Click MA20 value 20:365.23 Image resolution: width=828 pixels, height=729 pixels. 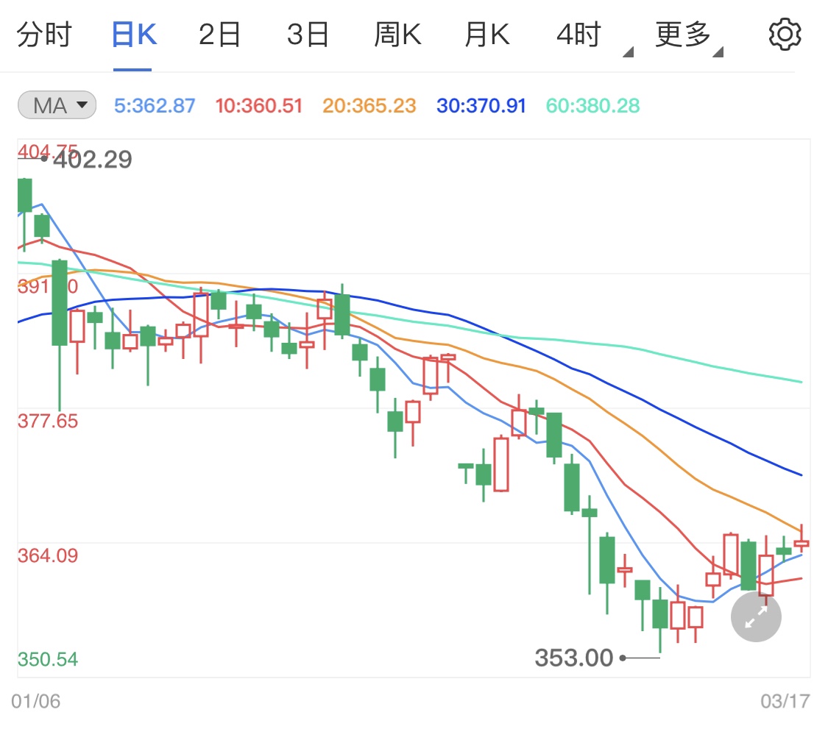(369, 106)
